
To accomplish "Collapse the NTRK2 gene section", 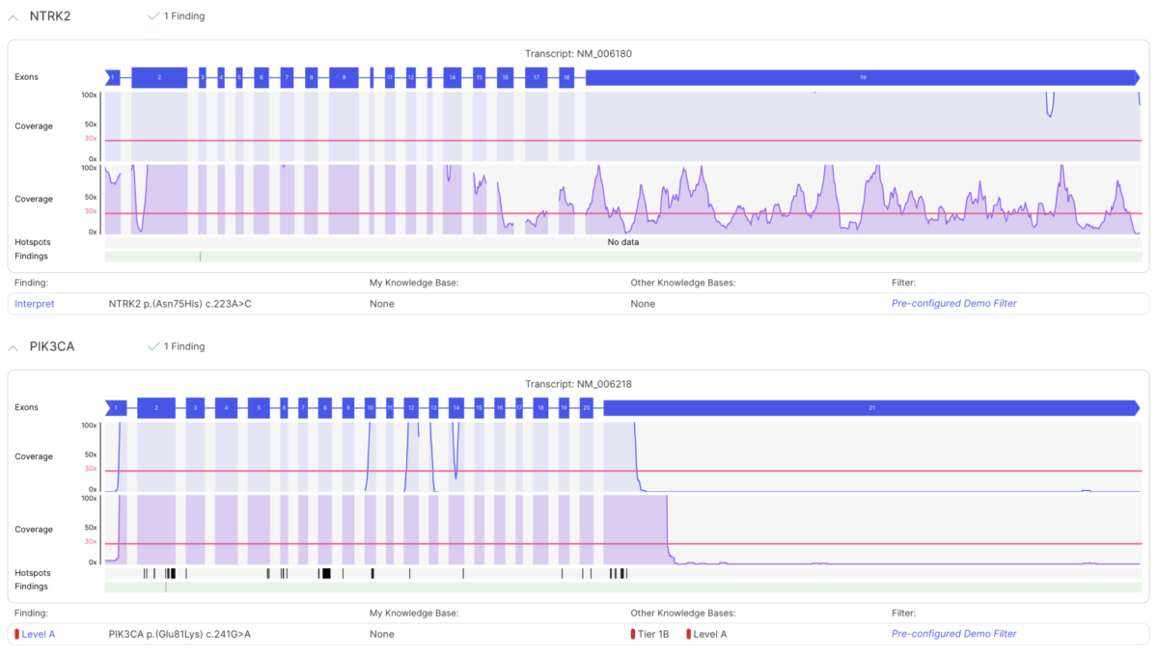I will pos(14,15).
